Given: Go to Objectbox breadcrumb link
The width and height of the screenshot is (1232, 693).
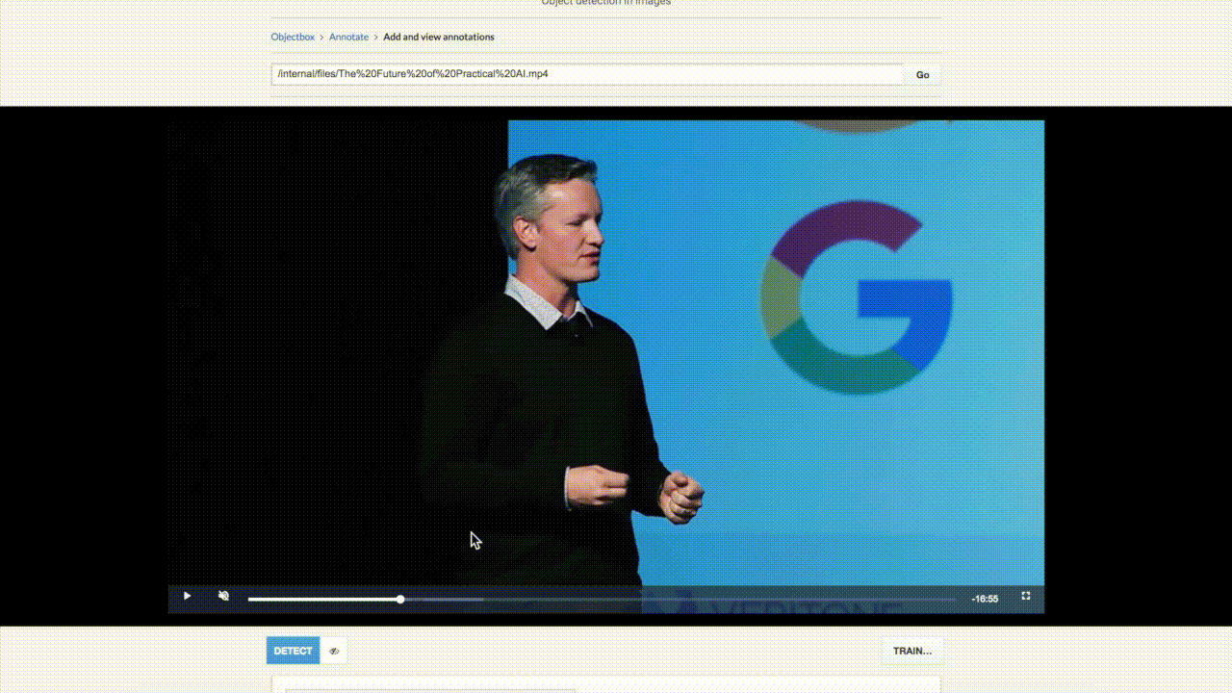Looking at the screenshot, I should click(293, 37).
